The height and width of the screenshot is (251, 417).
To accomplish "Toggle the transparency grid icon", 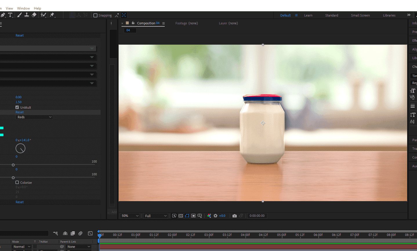I will tap(181, 216).
